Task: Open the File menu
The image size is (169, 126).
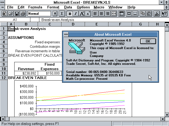Action: tap(10, 7)
